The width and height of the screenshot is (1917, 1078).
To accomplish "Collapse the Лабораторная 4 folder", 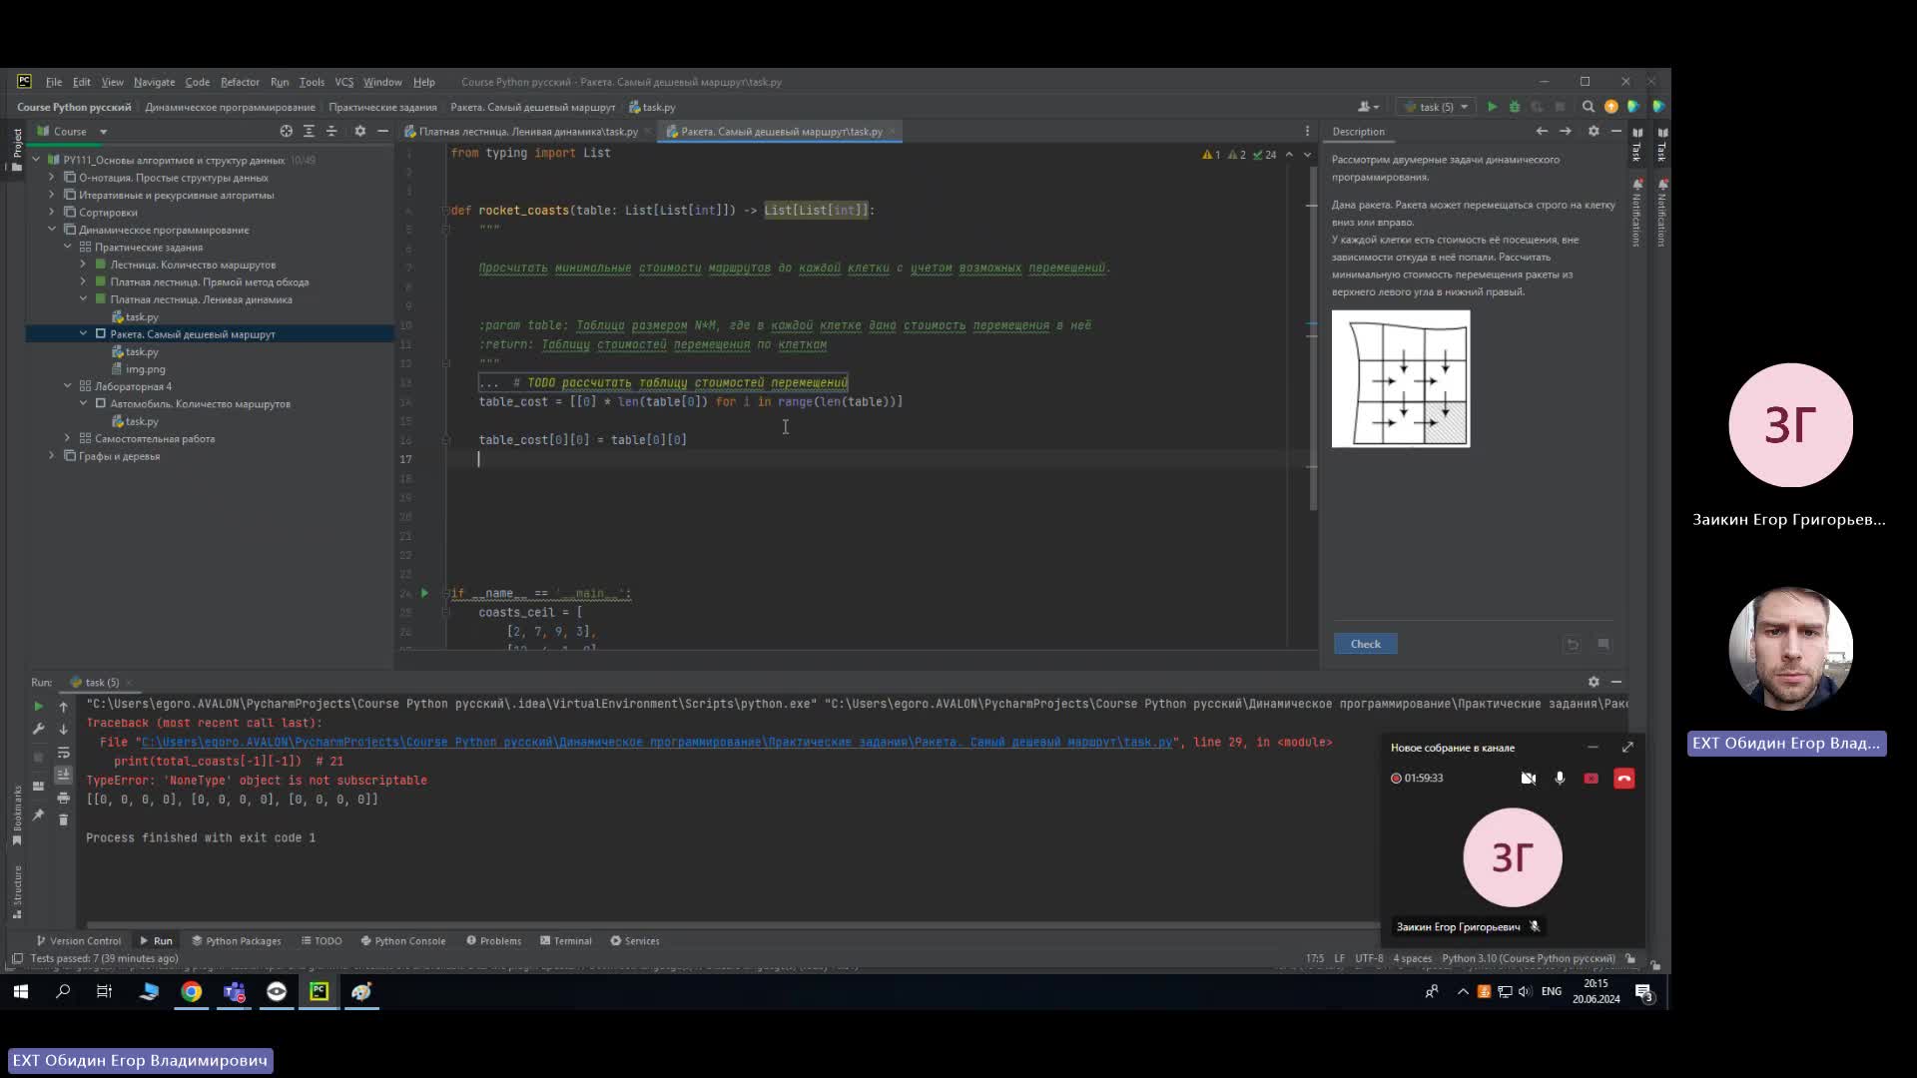I will tap(68, 386).
